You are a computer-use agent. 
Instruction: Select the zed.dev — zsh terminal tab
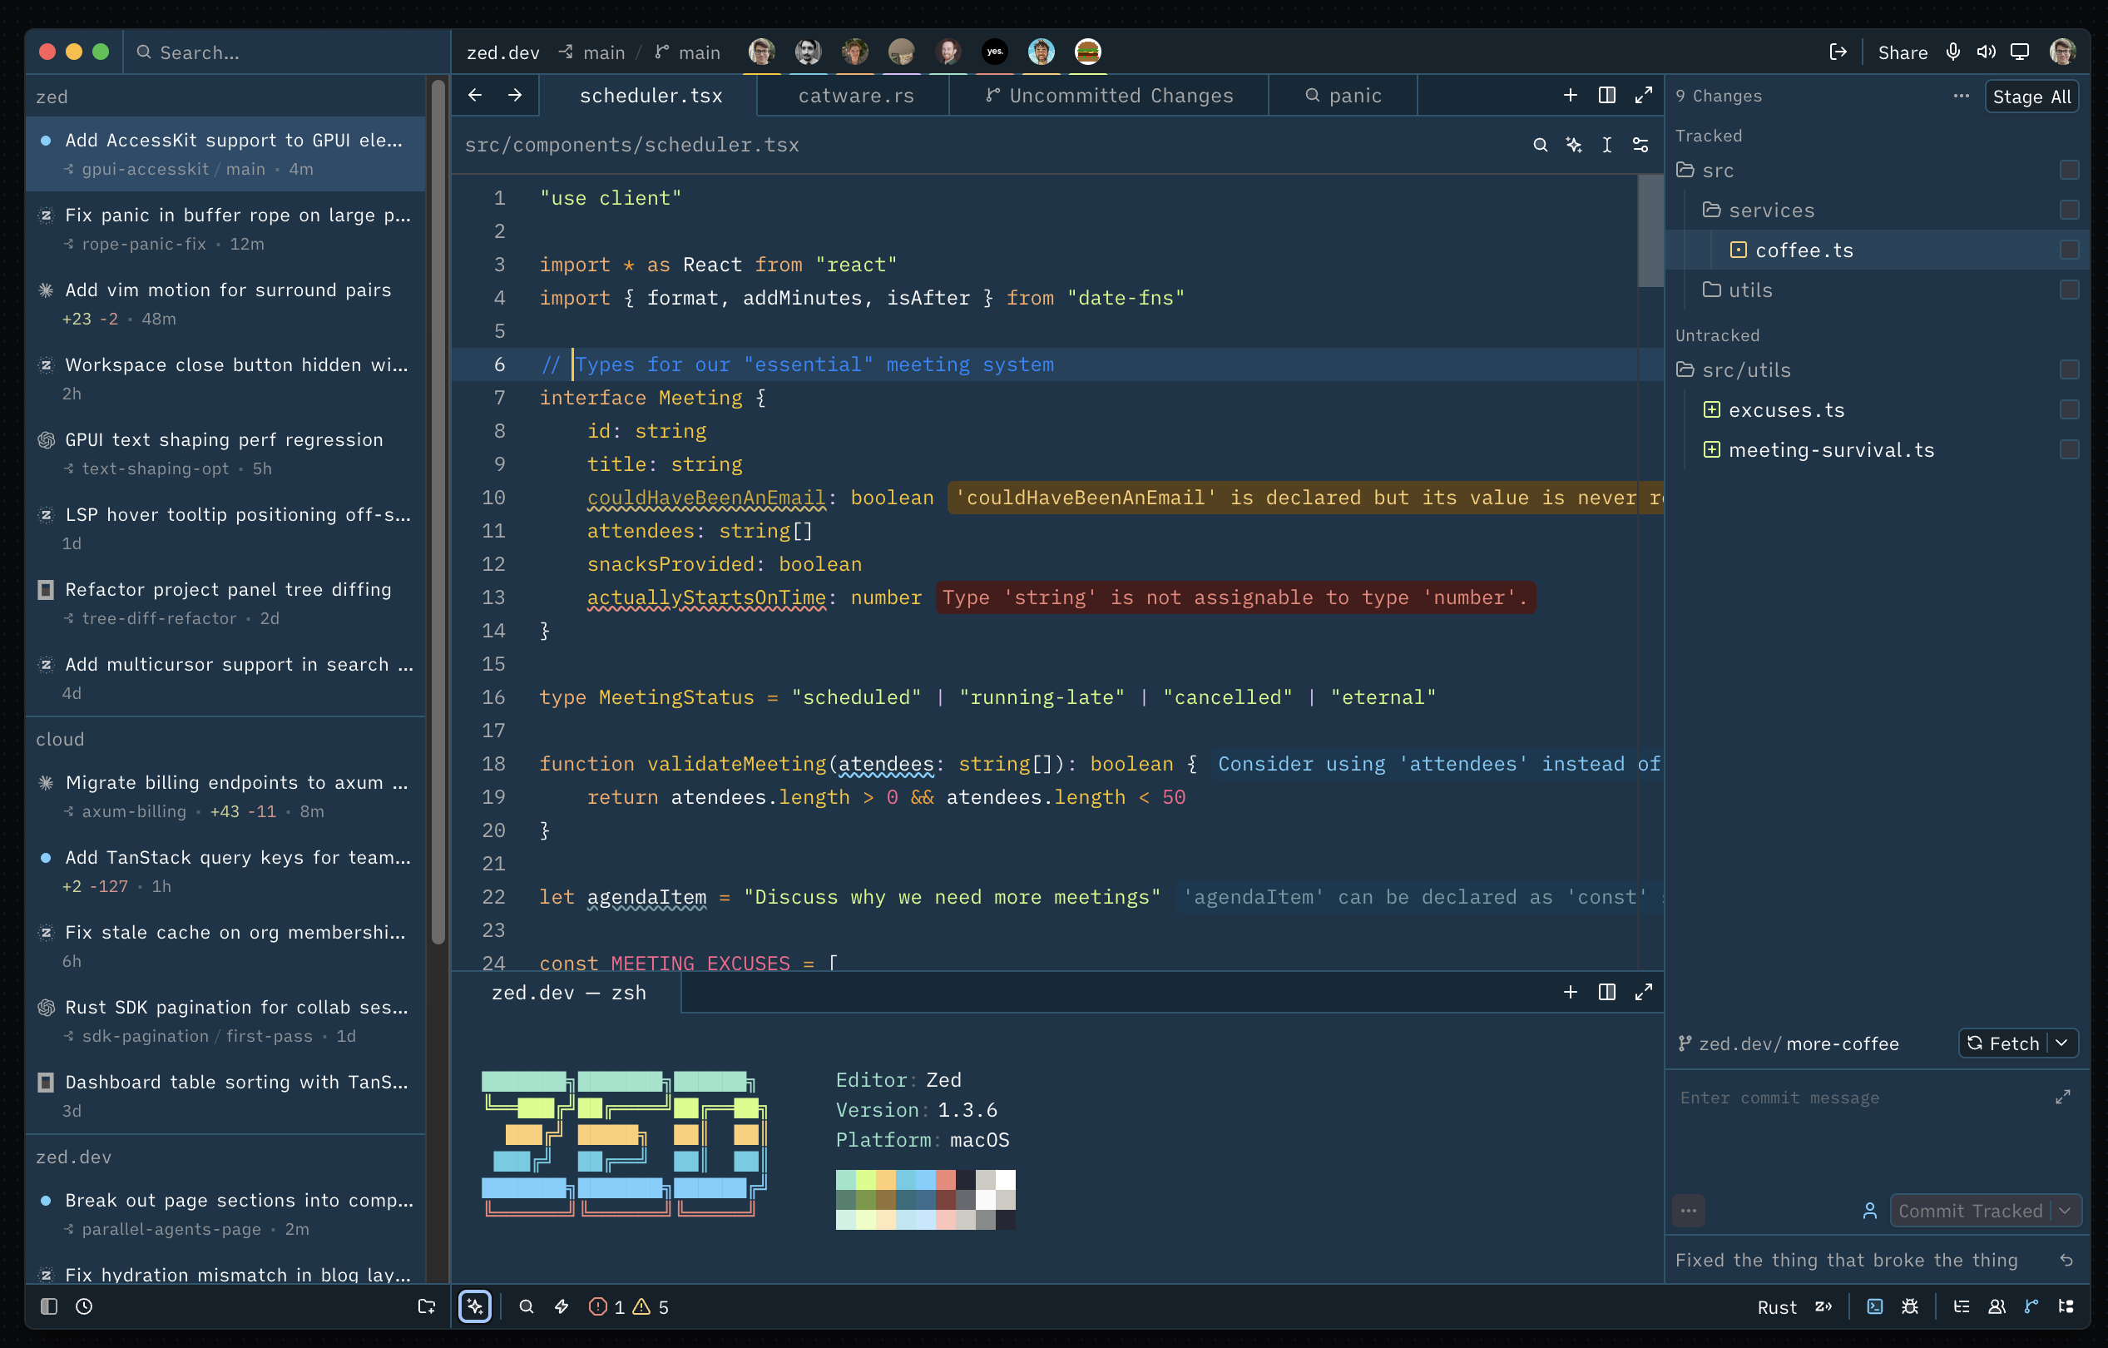[x=568, y=993]
